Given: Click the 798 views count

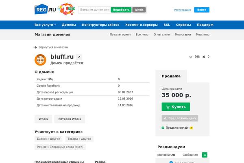Looking at the screenshot, I should point(197,57).
